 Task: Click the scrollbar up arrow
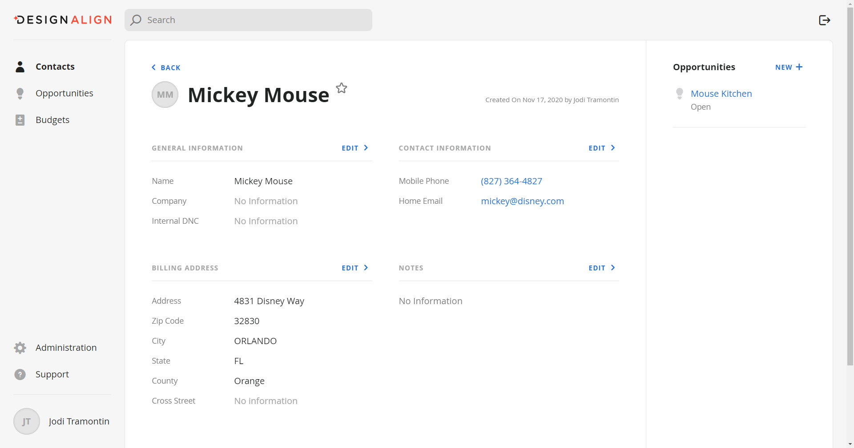coord(850,3)
